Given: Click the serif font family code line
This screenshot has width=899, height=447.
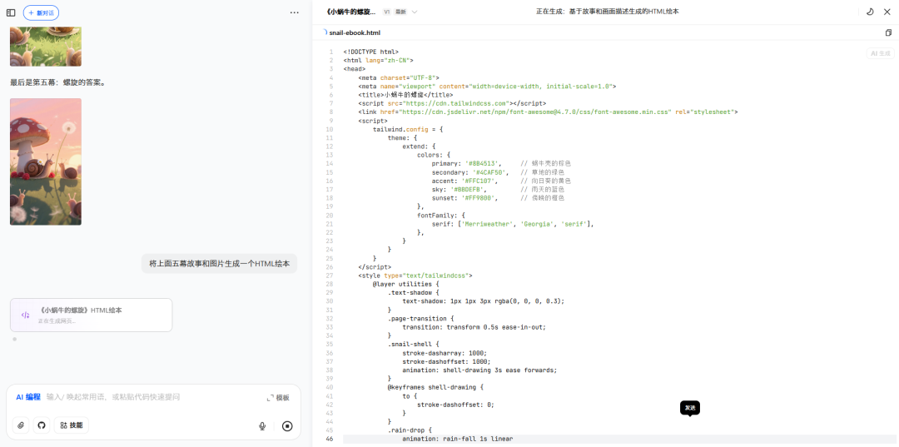Looking at the screenshot, I should tap(513, 223).
